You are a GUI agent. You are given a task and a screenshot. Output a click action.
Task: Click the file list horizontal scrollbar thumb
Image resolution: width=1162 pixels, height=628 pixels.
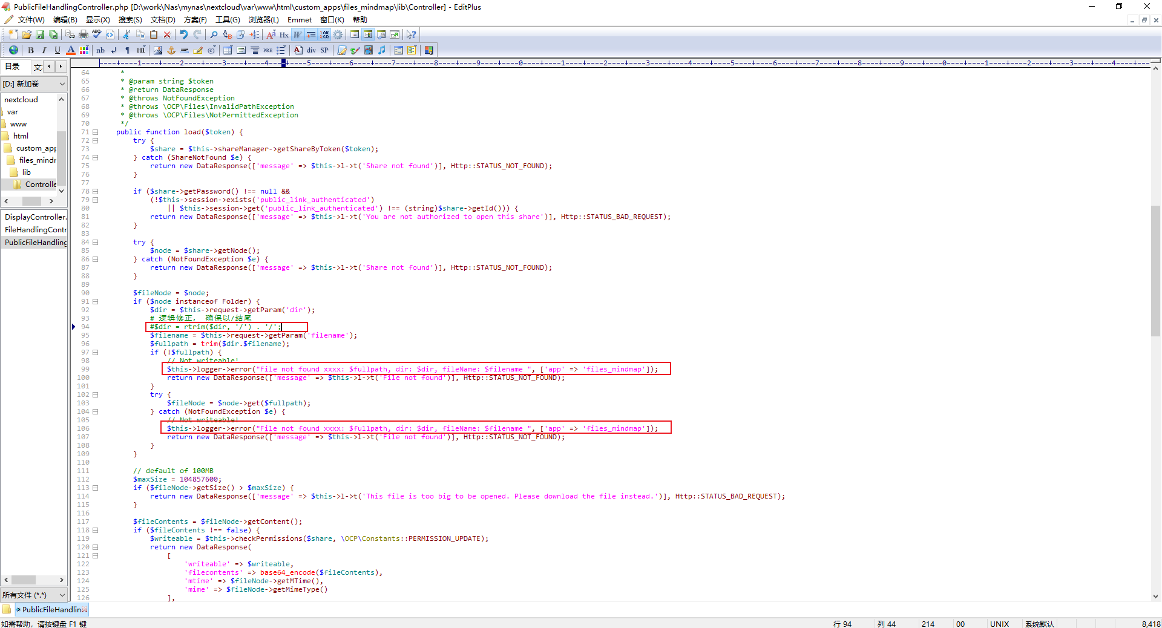point(24,580)
